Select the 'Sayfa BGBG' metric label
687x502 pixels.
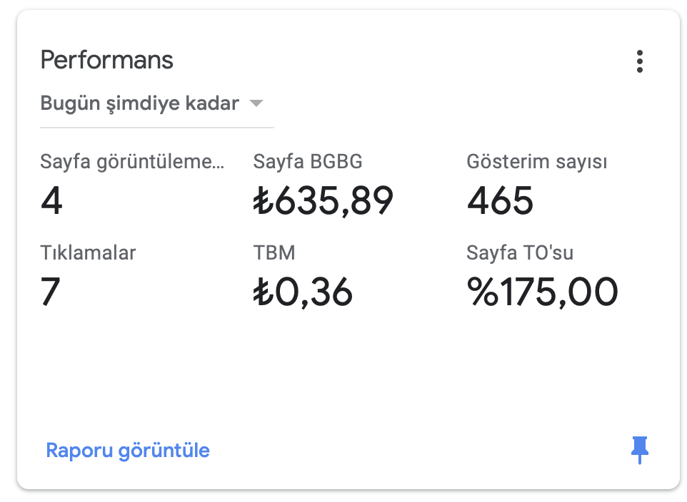click(x=308, y=161)
